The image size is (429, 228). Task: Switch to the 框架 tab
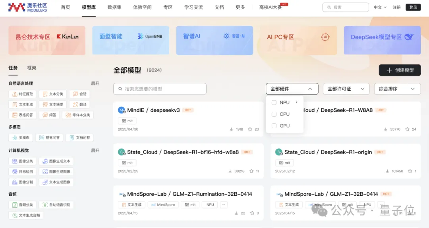click(32, 68)
